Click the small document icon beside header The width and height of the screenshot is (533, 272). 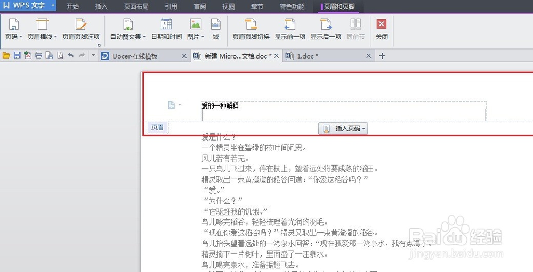click(172, 105)
